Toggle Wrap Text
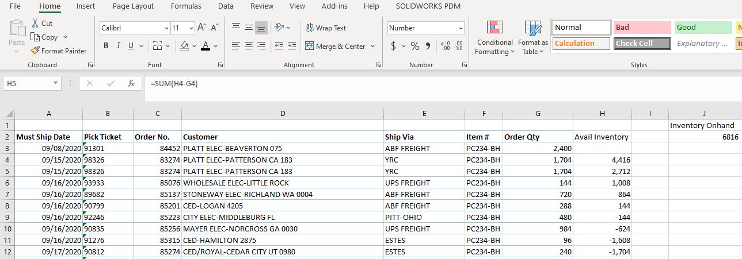The height and width of the screenshot is (259, 742). (326, 28)
